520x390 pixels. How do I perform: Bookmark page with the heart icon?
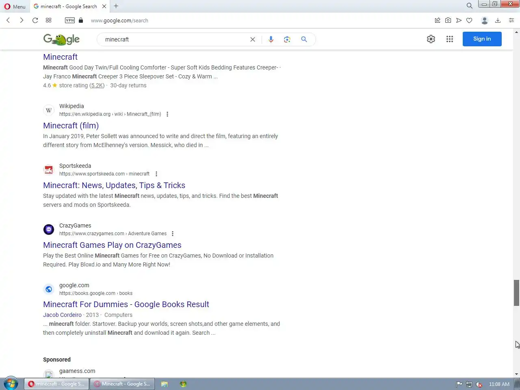[469, 20]
